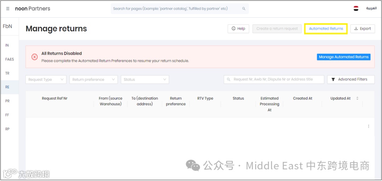Screen dimensions: 382x181
Task: Click the noon Partners logo
Action: [x=33, y=9]
